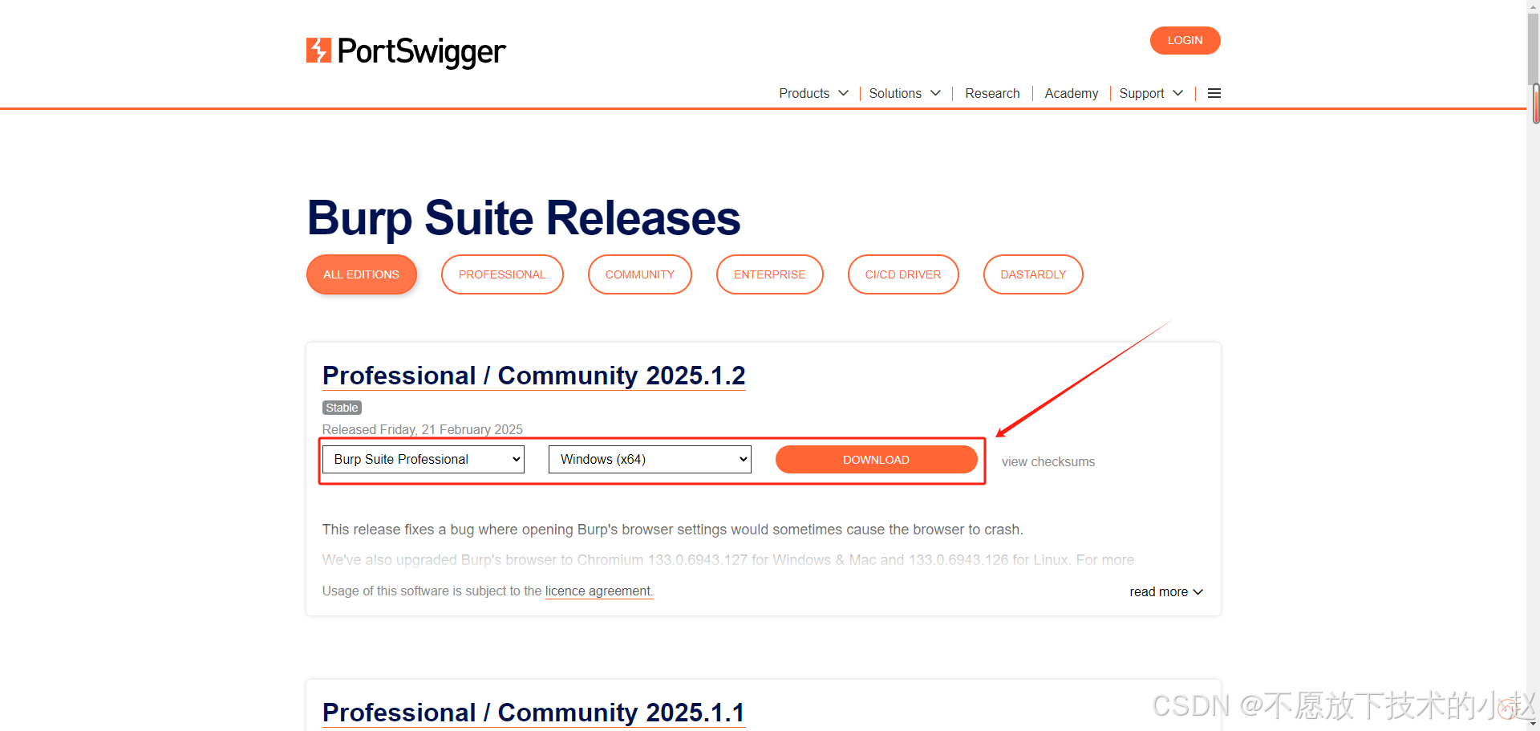Image resolution: width=1540 pixels, height=731 pixels.
Task: Select the PROFESSIONAL filter
Action: [x=502, y=274]
